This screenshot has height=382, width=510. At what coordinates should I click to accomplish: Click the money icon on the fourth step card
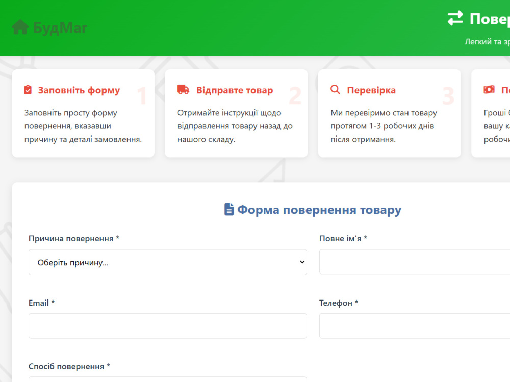489,89
